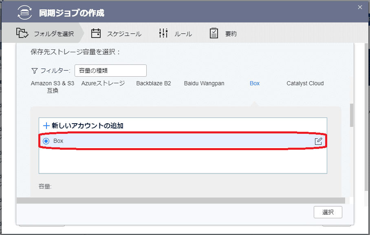The width and height of the screenshot is (370, 235).
Task: Click the rules sliders icon
Action: click(163, 33)
